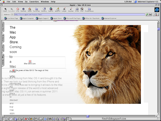
Task: Open the History side tab
Action: [3, 38]
